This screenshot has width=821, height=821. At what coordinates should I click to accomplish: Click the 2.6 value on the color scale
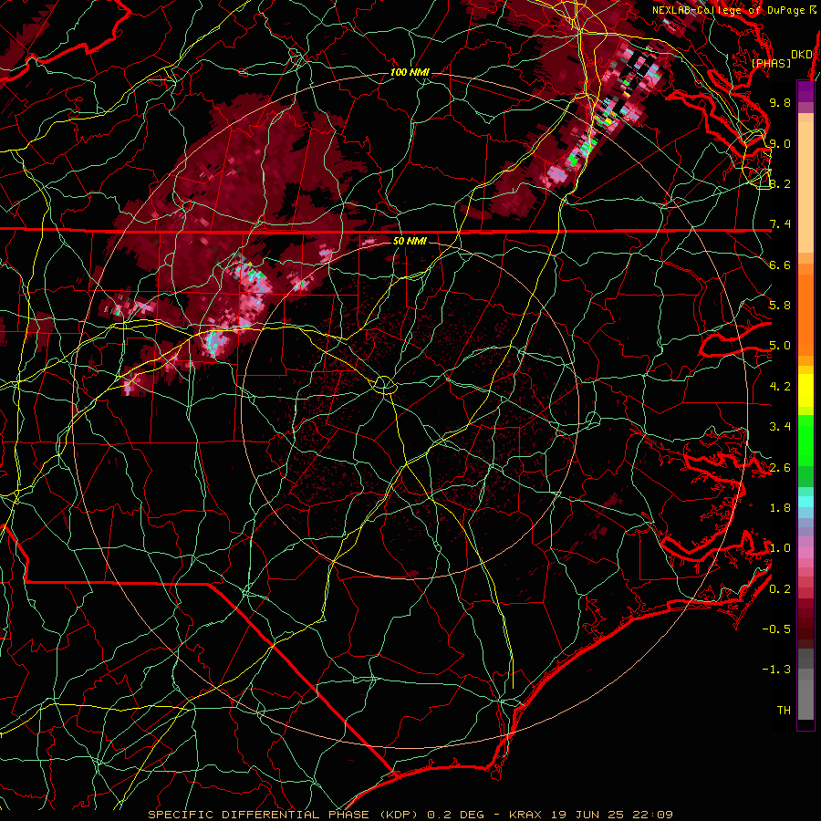(x=780, y=468)
